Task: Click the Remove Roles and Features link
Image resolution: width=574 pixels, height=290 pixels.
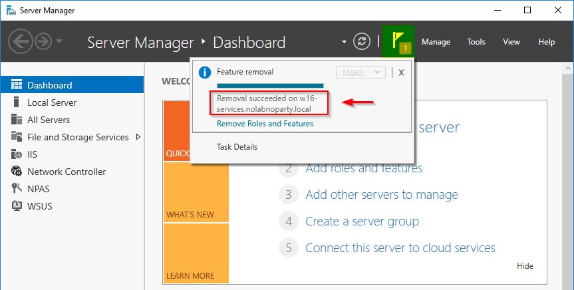Action: tap(265, 124)
